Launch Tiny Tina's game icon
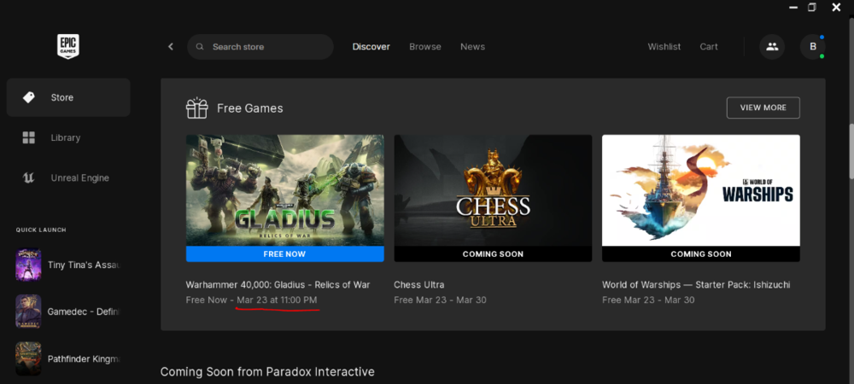 [x=28, y=265]
